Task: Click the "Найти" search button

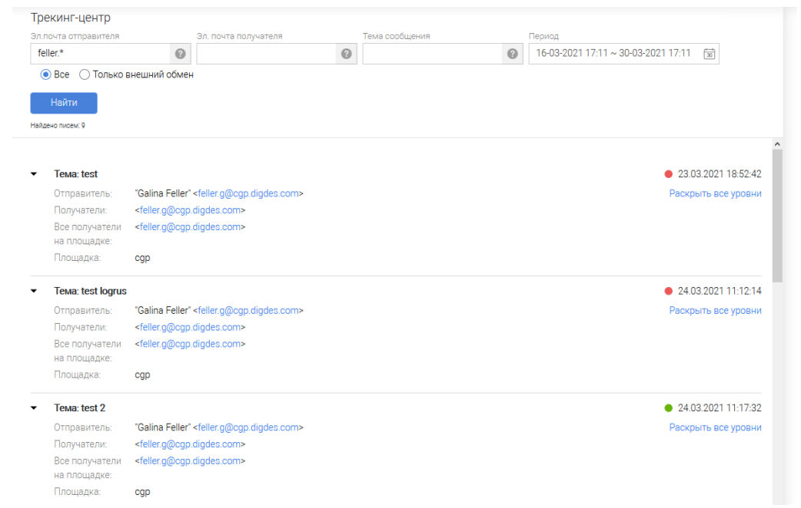Action: (x=64, y=103)
